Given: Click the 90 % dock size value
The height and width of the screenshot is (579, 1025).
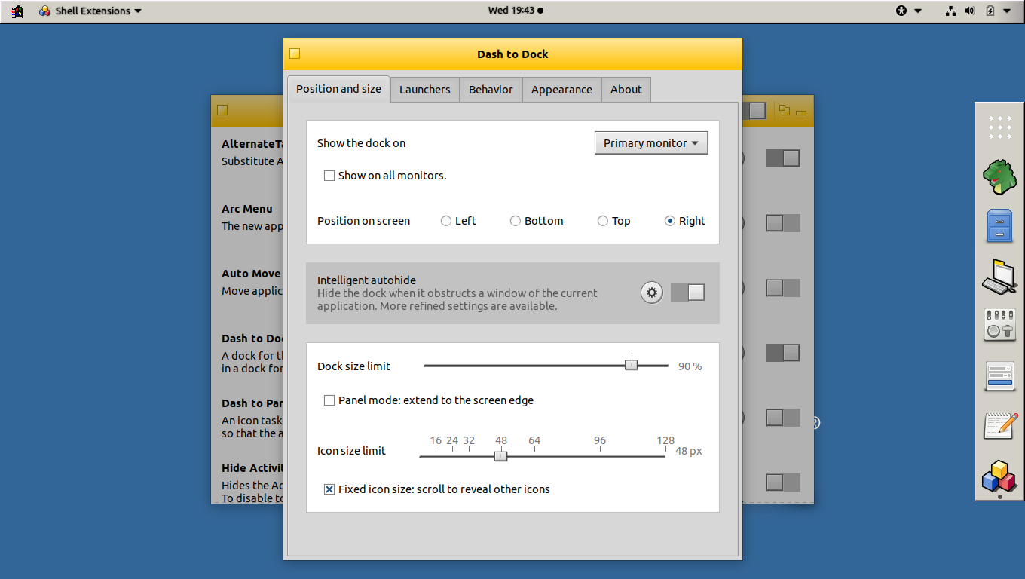Looking at the screenshot, I should point(690,366).
